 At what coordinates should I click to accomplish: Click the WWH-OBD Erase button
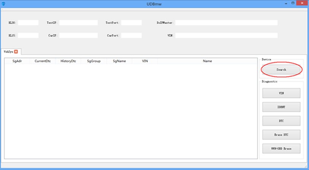point(281,149)
